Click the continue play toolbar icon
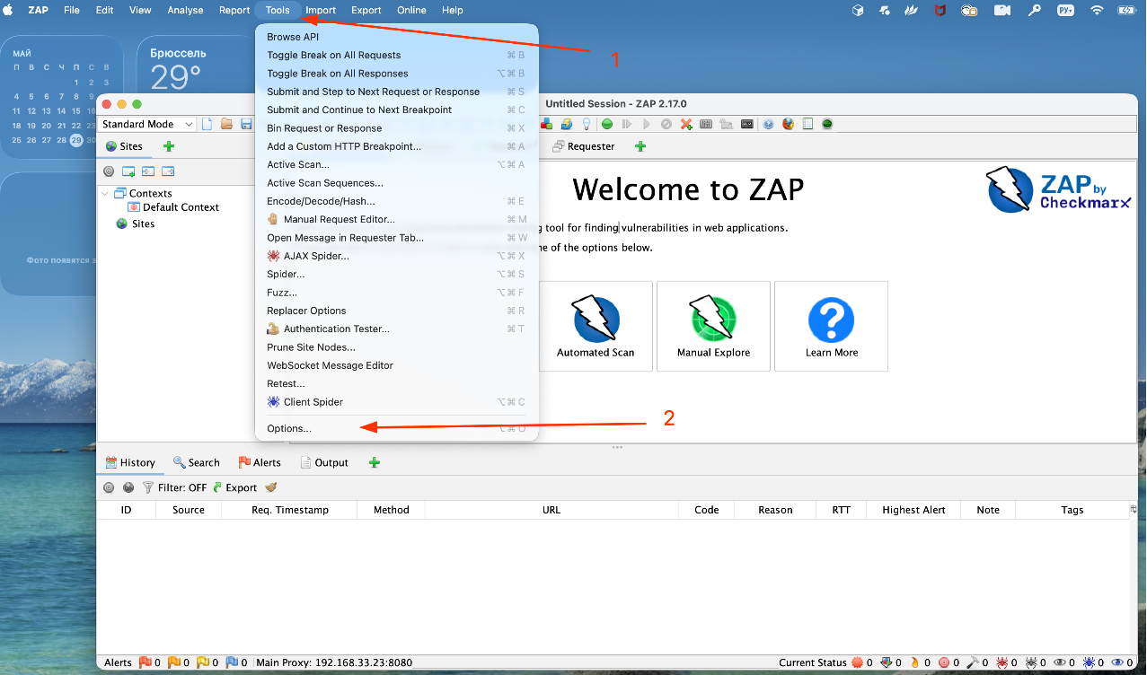 [646, 124]
